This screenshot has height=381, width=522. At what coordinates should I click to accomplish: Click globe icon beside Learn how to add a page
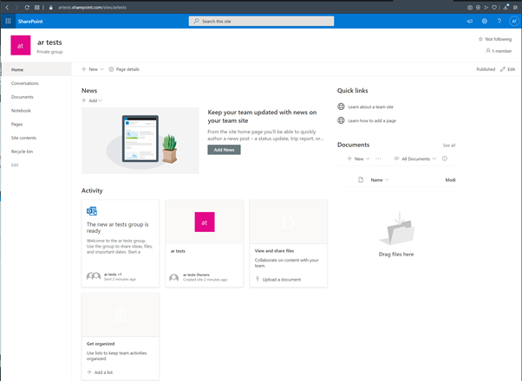341,120
